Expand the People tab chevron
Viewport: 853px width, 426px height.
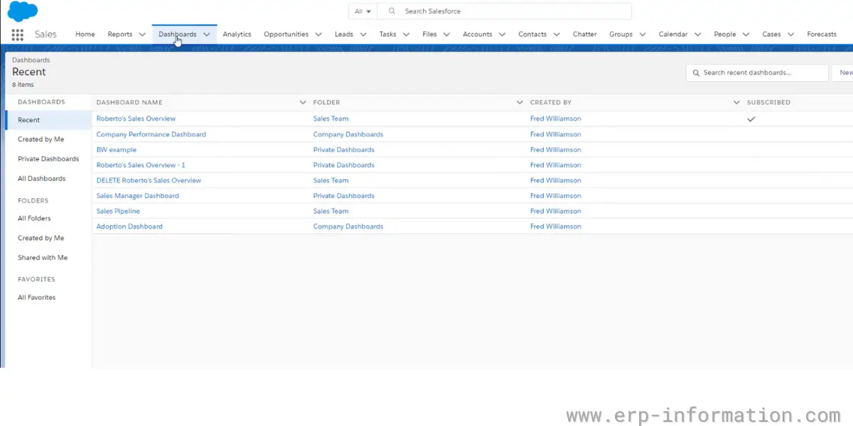coord(746,34)
